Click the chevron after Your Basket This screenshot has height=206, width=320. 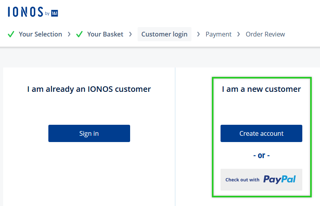[131, 34]
